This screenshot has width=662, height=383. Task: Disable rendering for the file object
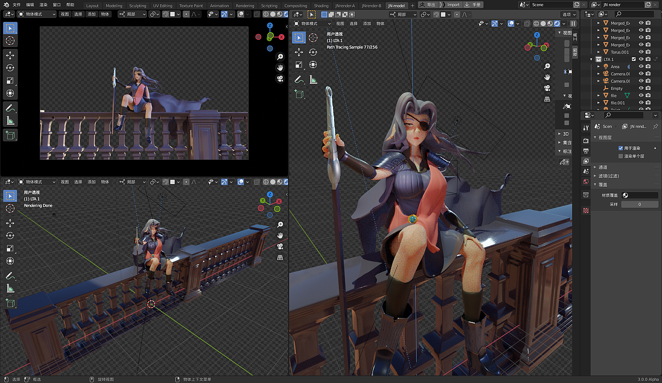648,96
